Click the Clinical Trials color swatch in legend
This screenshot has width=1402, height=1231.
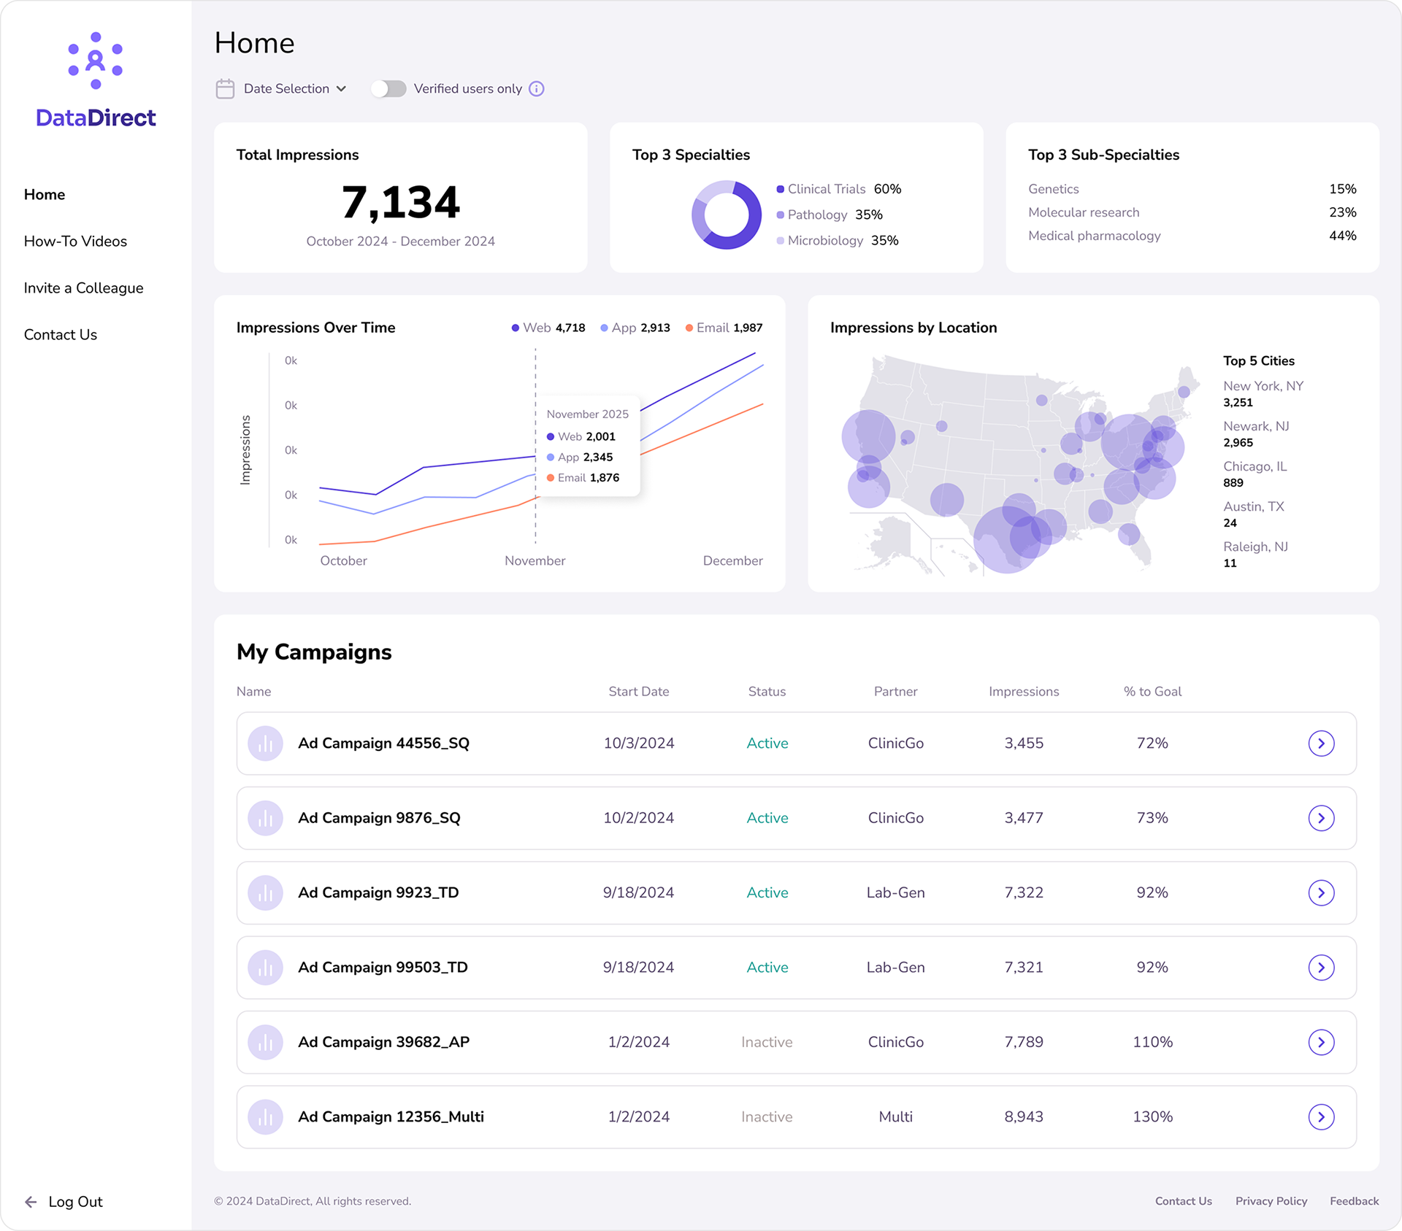click(x=781, y=189)
